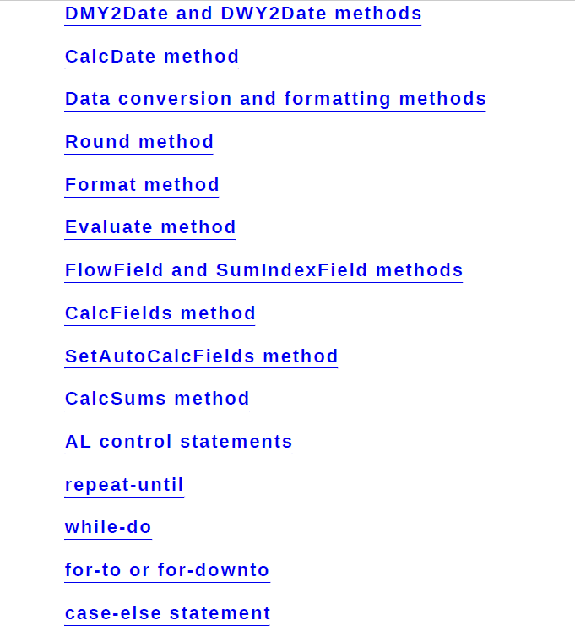Click the repeat-until link
The image size is (575, 642).
(x=124, y=485)
